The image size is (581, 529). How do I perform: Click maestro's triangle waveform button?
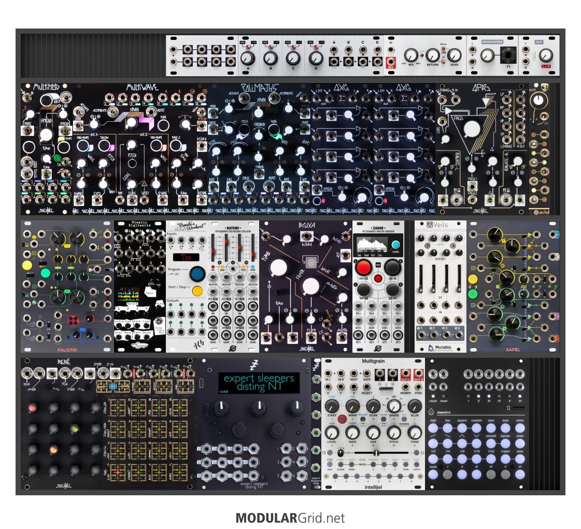click(x=462, y=443)
